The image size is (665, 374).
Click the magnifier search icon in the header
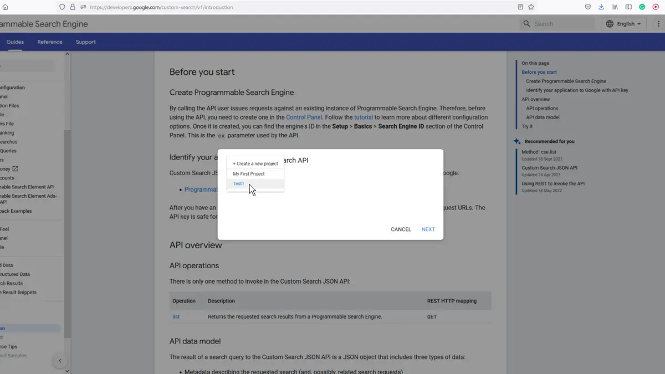[526, 24]
